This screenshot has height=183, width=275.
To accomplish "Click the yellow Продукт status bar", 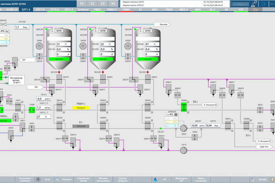I will pyautogui.click(x=81, y=107).
